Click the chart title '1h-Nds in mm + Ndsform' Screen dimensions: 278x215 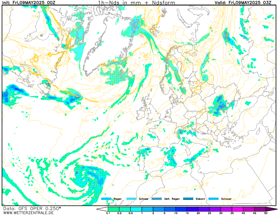(137, 3)
